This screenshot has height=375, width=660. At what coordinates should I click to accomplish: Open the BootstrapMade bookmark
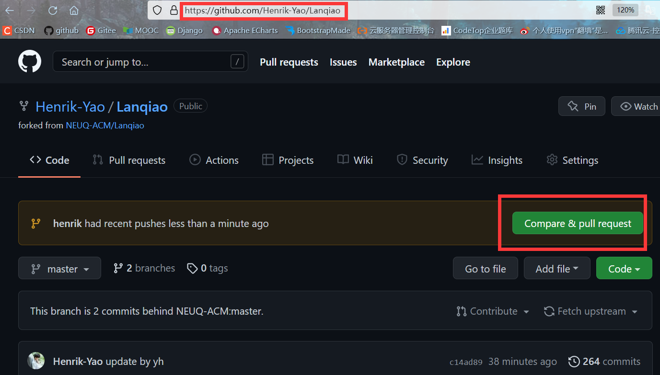[318, 30]
